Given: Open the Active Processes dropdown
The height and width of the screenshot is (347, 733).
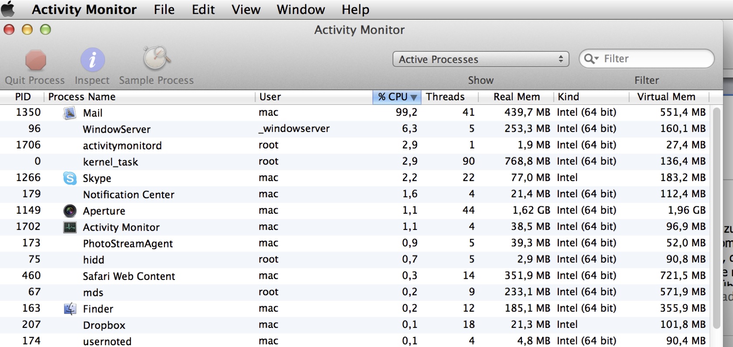Looking at the screenshot, I should coord(481,59).
